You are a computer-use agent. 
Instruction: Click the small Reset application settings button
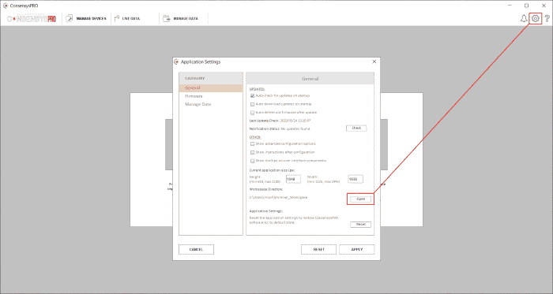360,225
